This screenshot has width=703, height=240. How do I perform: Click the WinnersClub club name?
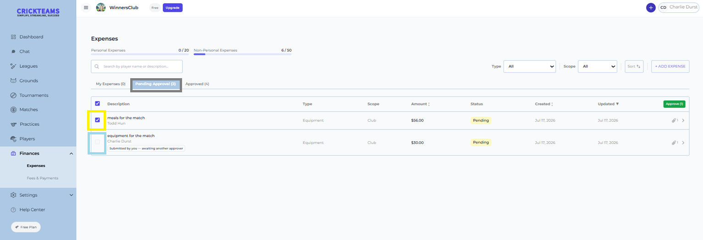pyautogui.click(x=124, y=8)
